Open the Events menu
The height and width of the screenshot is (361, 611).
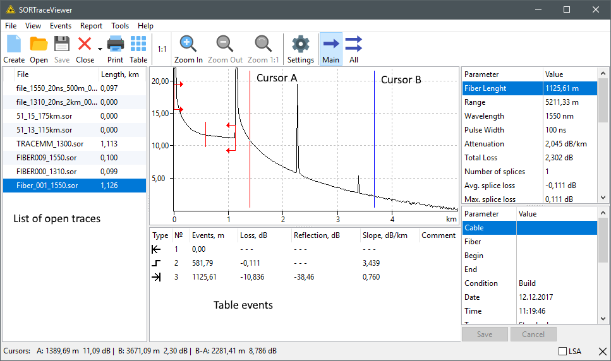61,26
